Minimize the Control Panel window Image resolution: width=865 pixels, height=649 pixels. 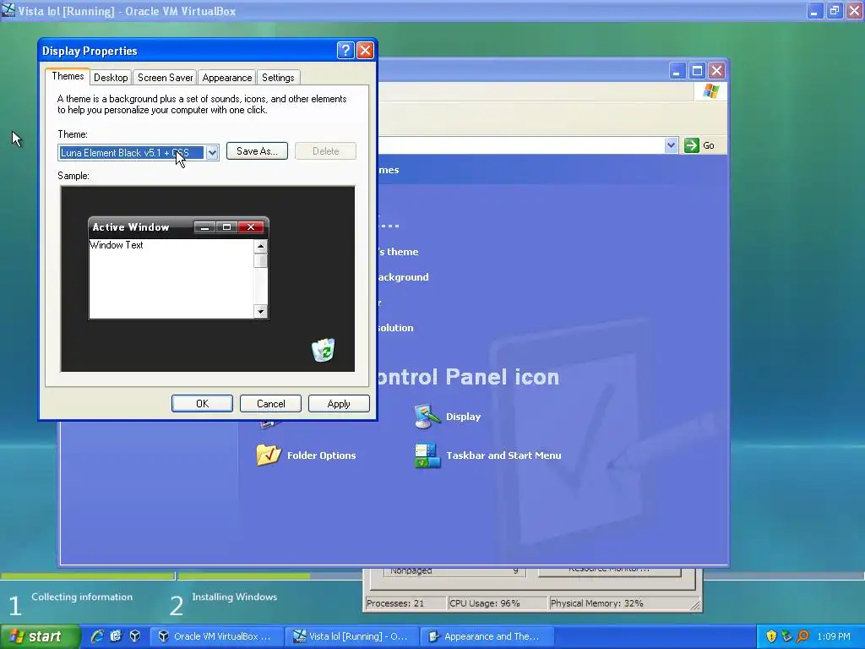pyautogui.click(x=677, y=71)
